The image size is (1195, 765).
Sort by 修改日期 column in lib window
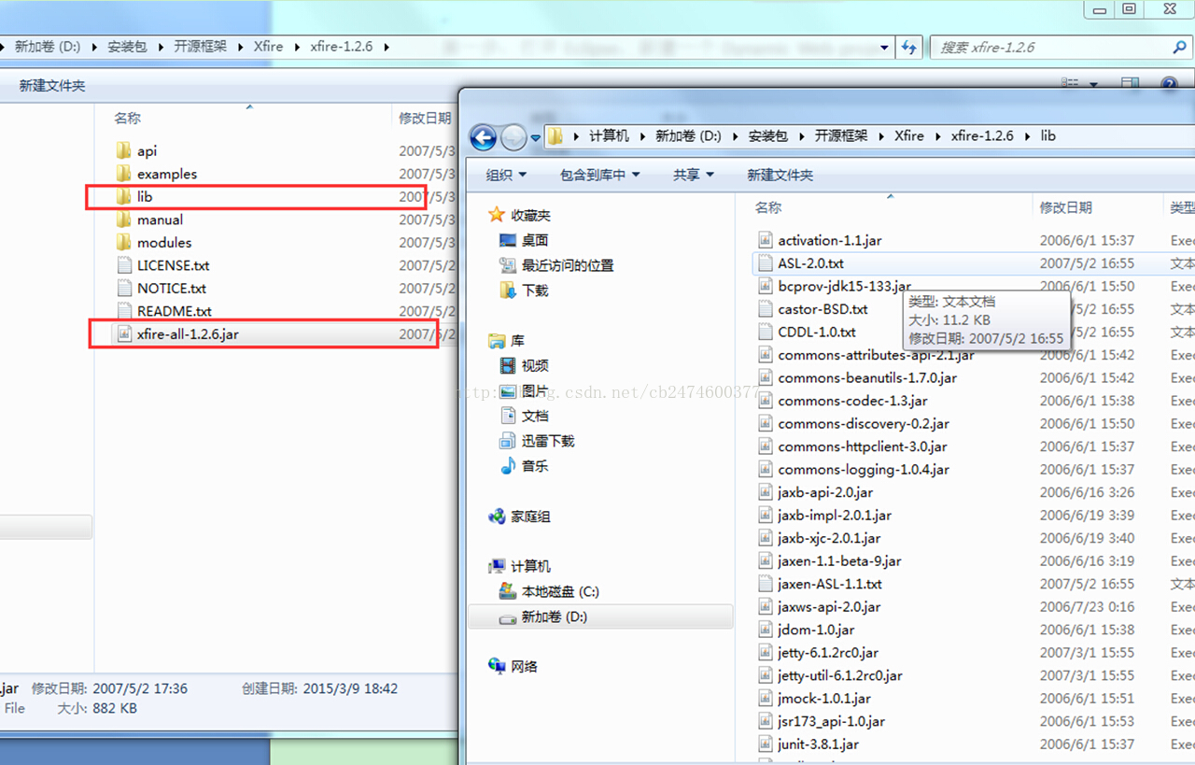[x=1065, y=207]
